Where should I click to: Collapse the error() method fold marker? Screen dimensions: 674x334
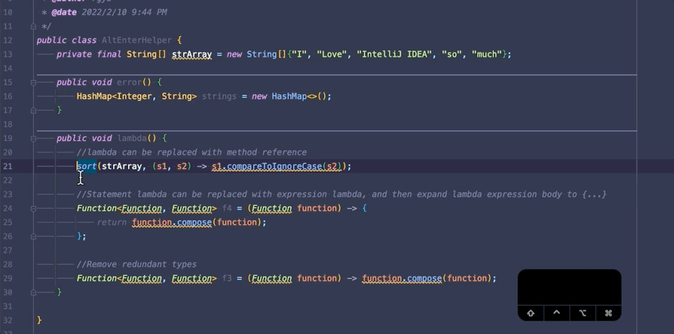tap(34, 82)
